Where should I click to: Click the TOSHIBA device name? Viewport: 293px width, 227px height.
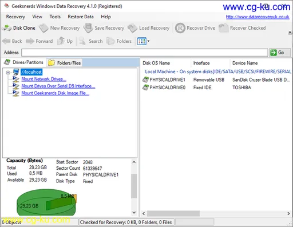[x=241, y=87]
